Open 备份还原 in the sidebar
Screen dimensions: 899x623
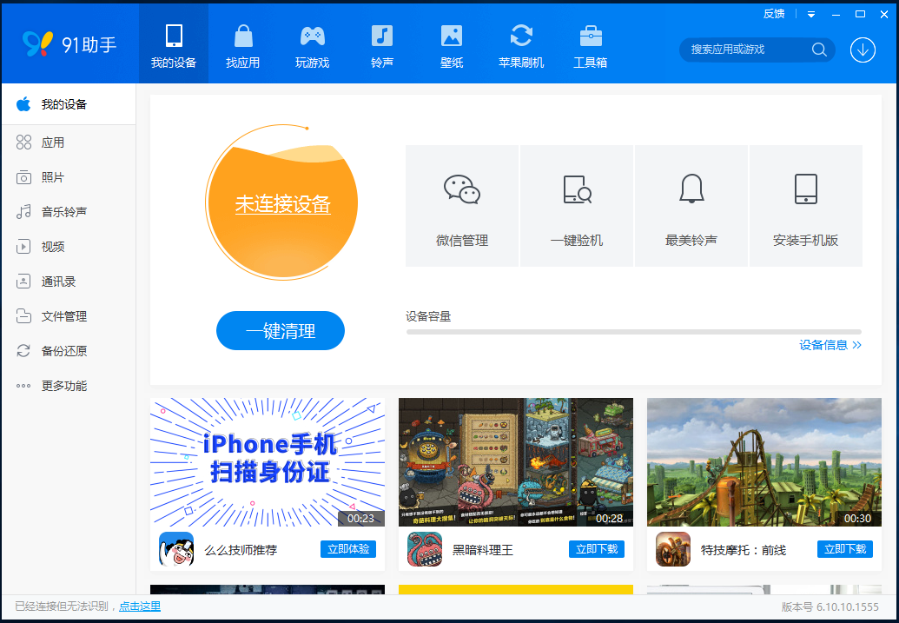point(69,351)
